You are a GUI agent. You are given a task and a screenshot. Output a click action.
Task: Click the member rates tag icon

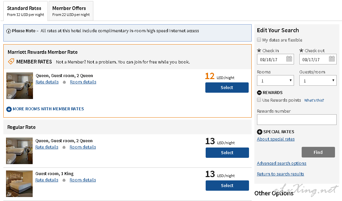coord(11,61)
